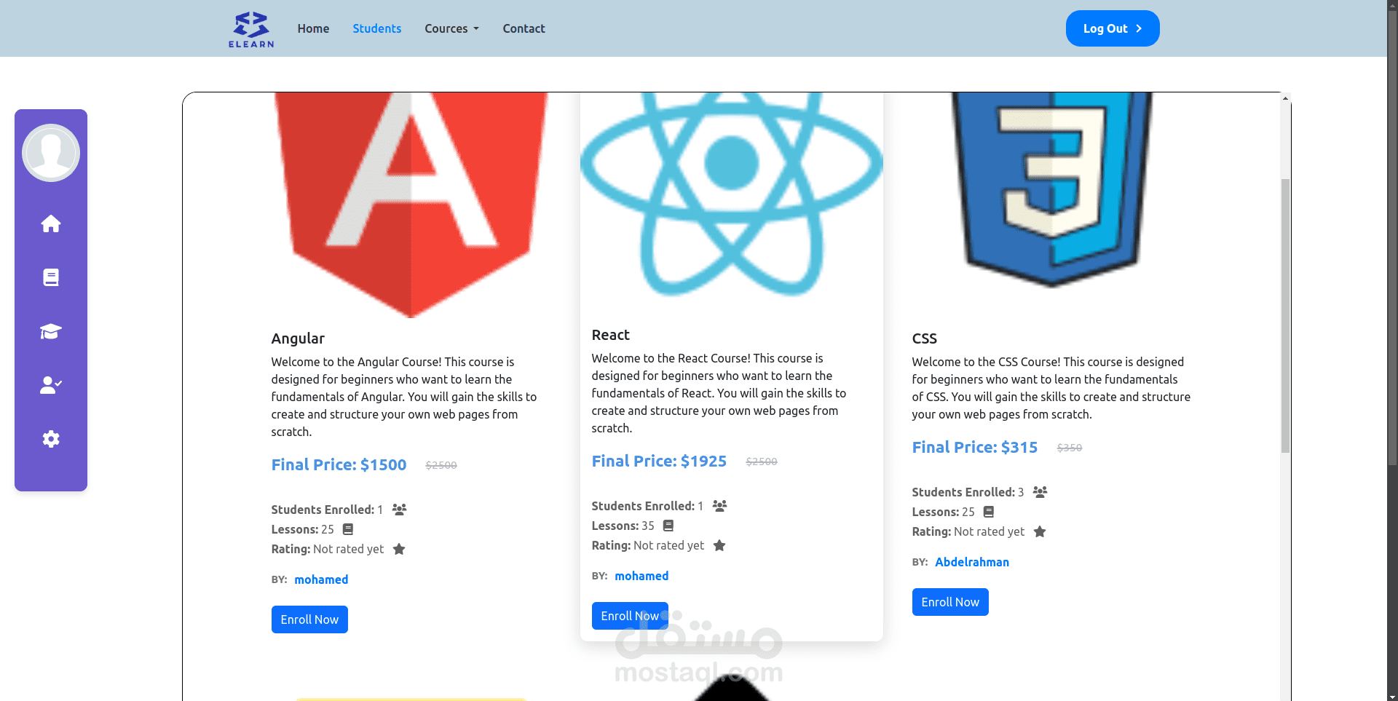Viewport: 1398px width, 701px height.
Task: Open settings gear in sidebar
Action: 51,439
